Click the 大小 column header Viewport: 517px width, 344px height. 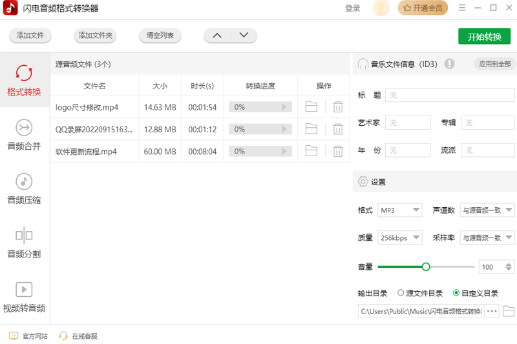point(160,86)
